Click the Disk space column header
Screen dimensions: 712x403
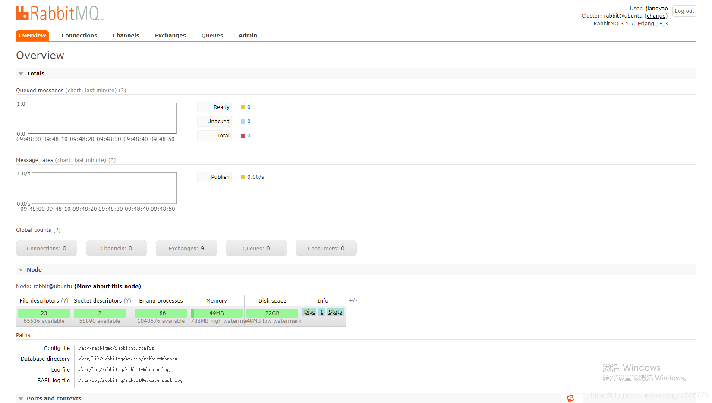272,301
